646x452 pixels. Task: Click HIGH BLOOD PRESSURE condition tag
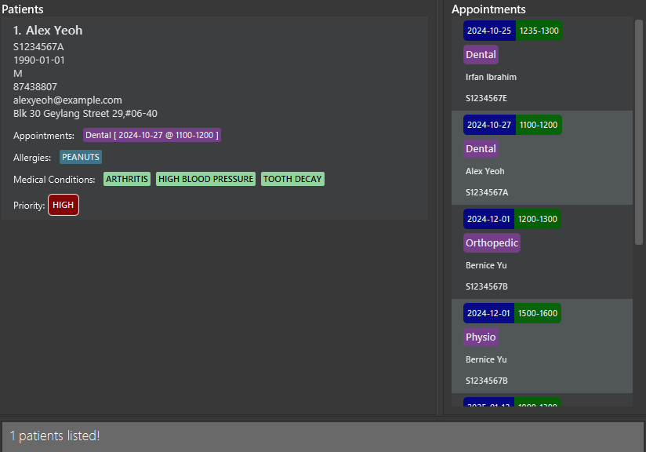click(x=205, y=179)
